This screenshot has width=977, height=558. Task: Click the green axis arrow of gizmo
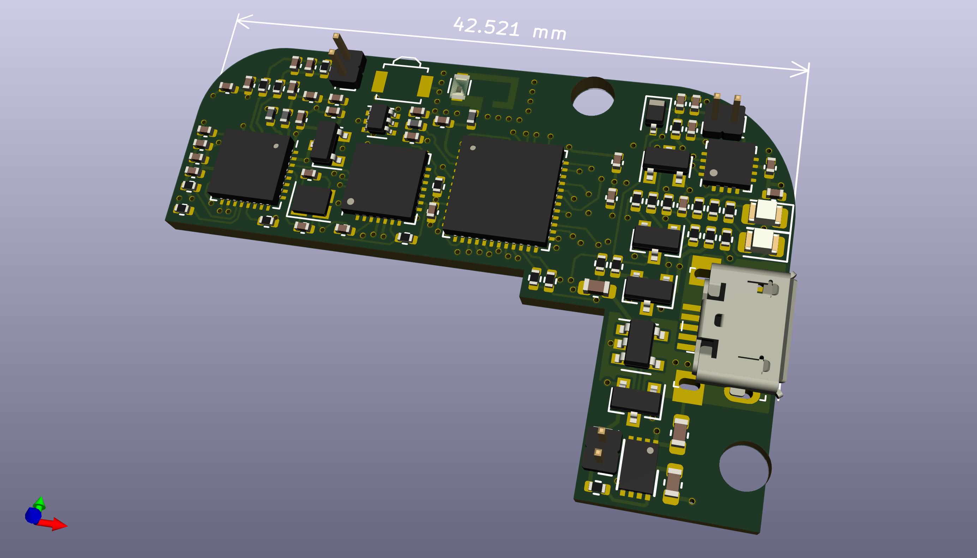40,504
